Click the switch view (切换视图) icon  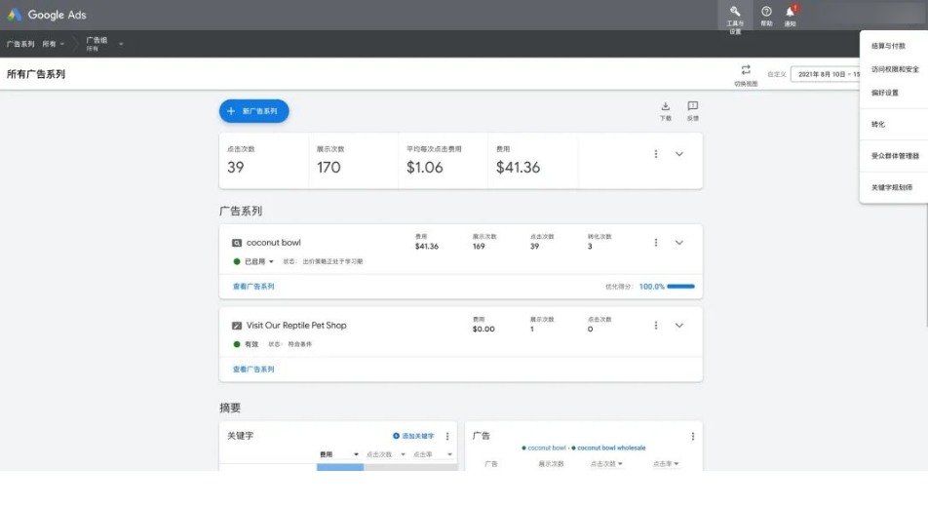point(746,71)
